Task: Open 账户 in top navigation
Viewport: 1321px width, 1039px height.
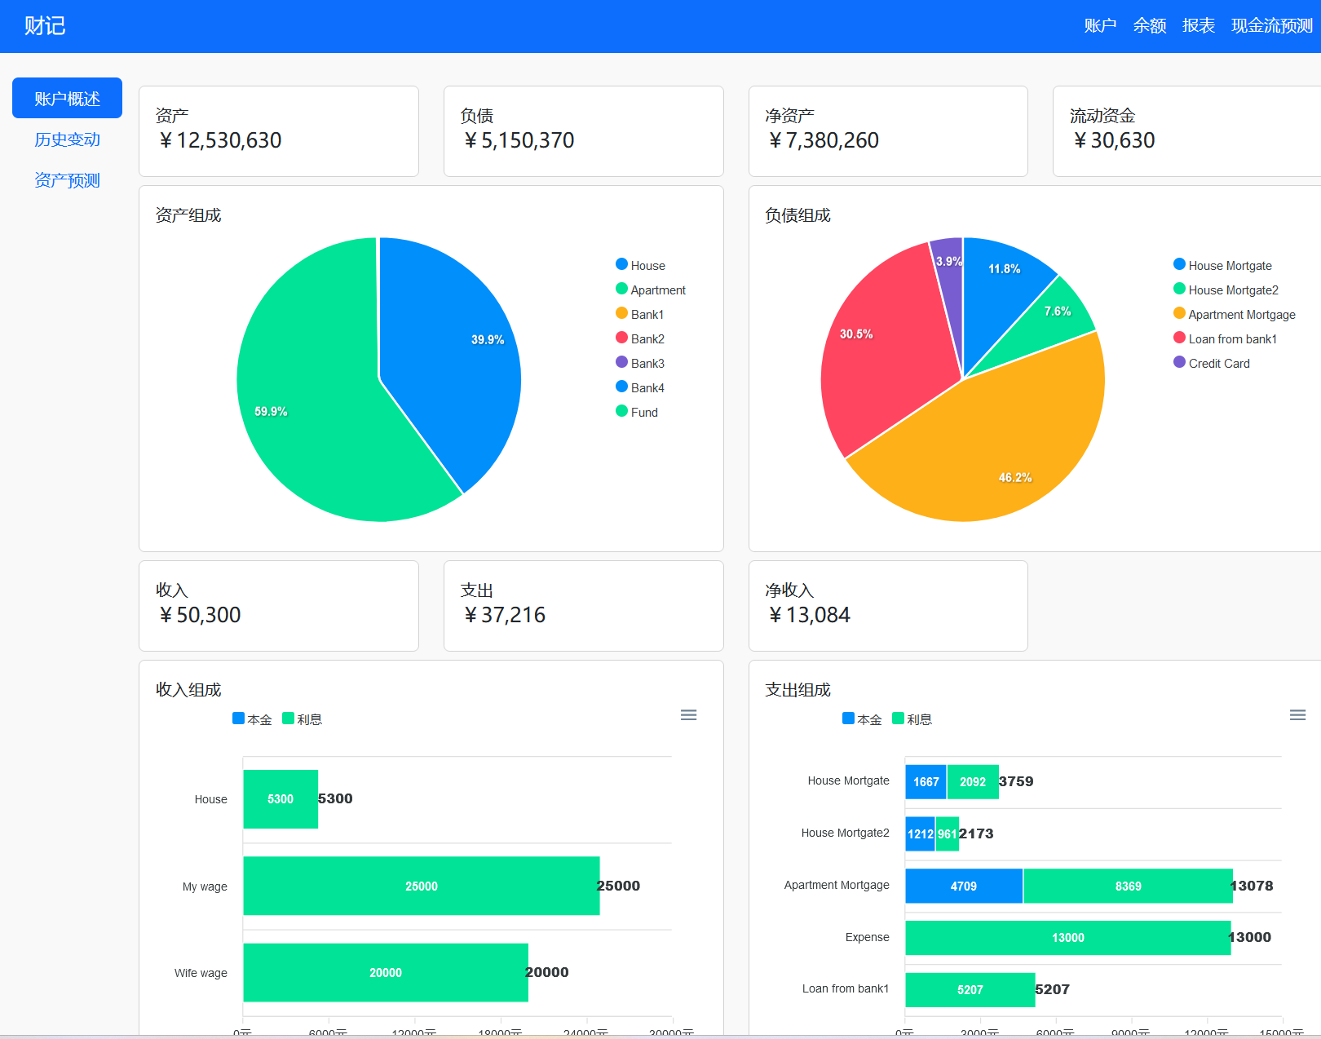Action: coord(1100,26)
